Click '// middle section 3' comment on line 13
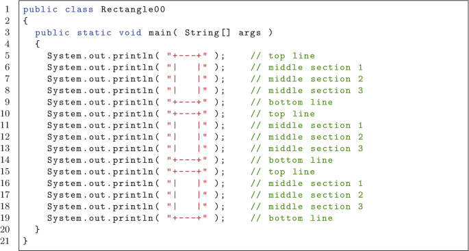The image size is (469, 251). coord(307,148)
